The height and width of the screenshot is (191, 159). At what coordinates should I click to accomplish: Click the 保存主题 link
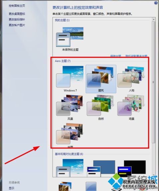point(116,56)
